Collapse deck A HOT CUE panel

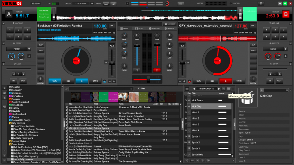(x=4, y=23)
